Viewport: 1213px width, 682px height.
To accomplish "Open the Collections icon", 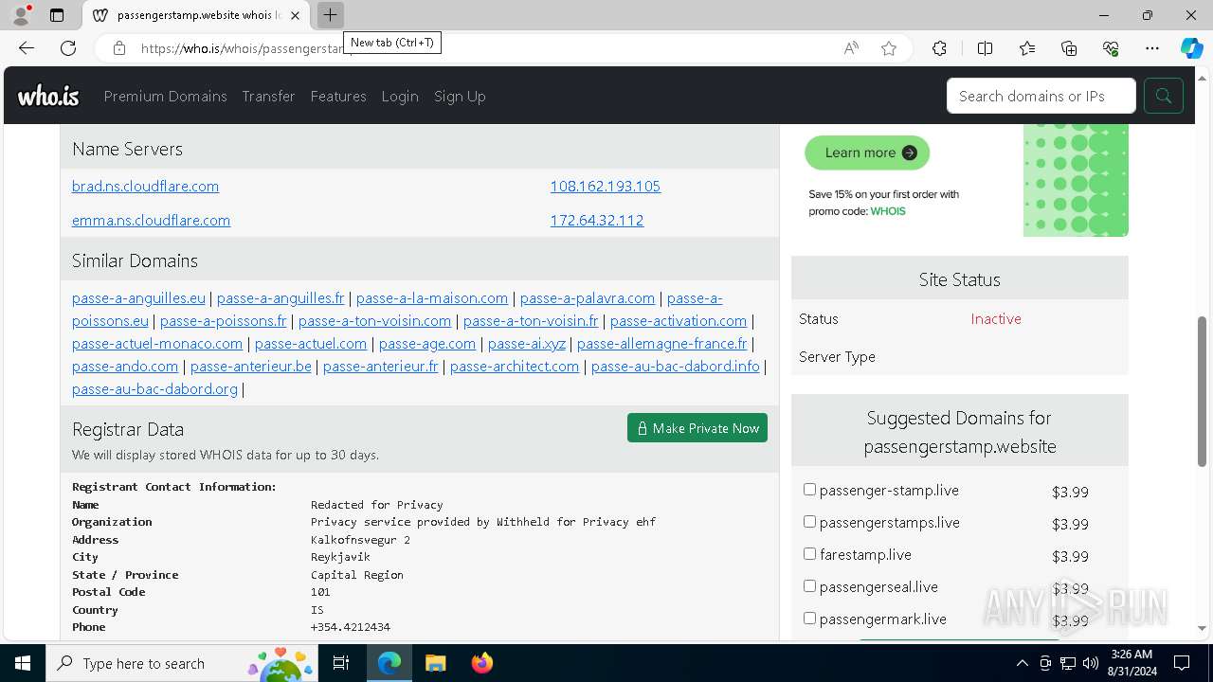I will pos(1069,48).
